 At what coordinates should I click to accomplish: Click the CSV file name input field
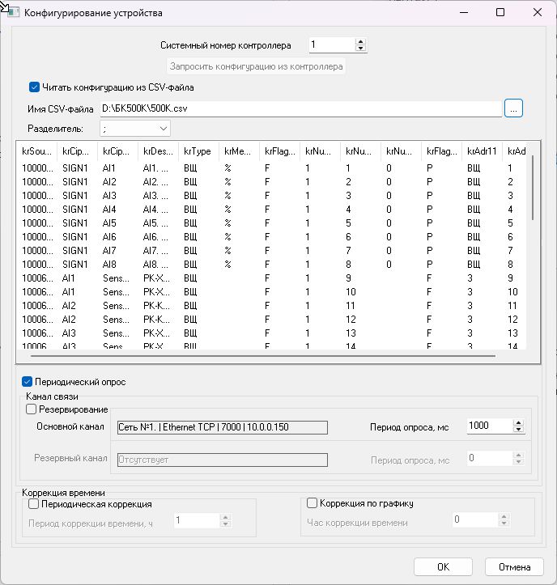(301, 108)
